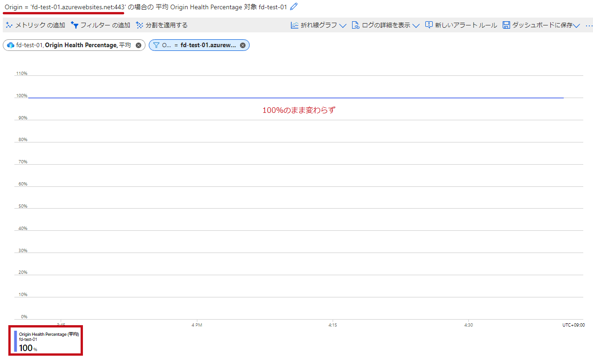593x358 pixels.
Task: Click the new alert rule icon
Action: click(x=429, y=25)
